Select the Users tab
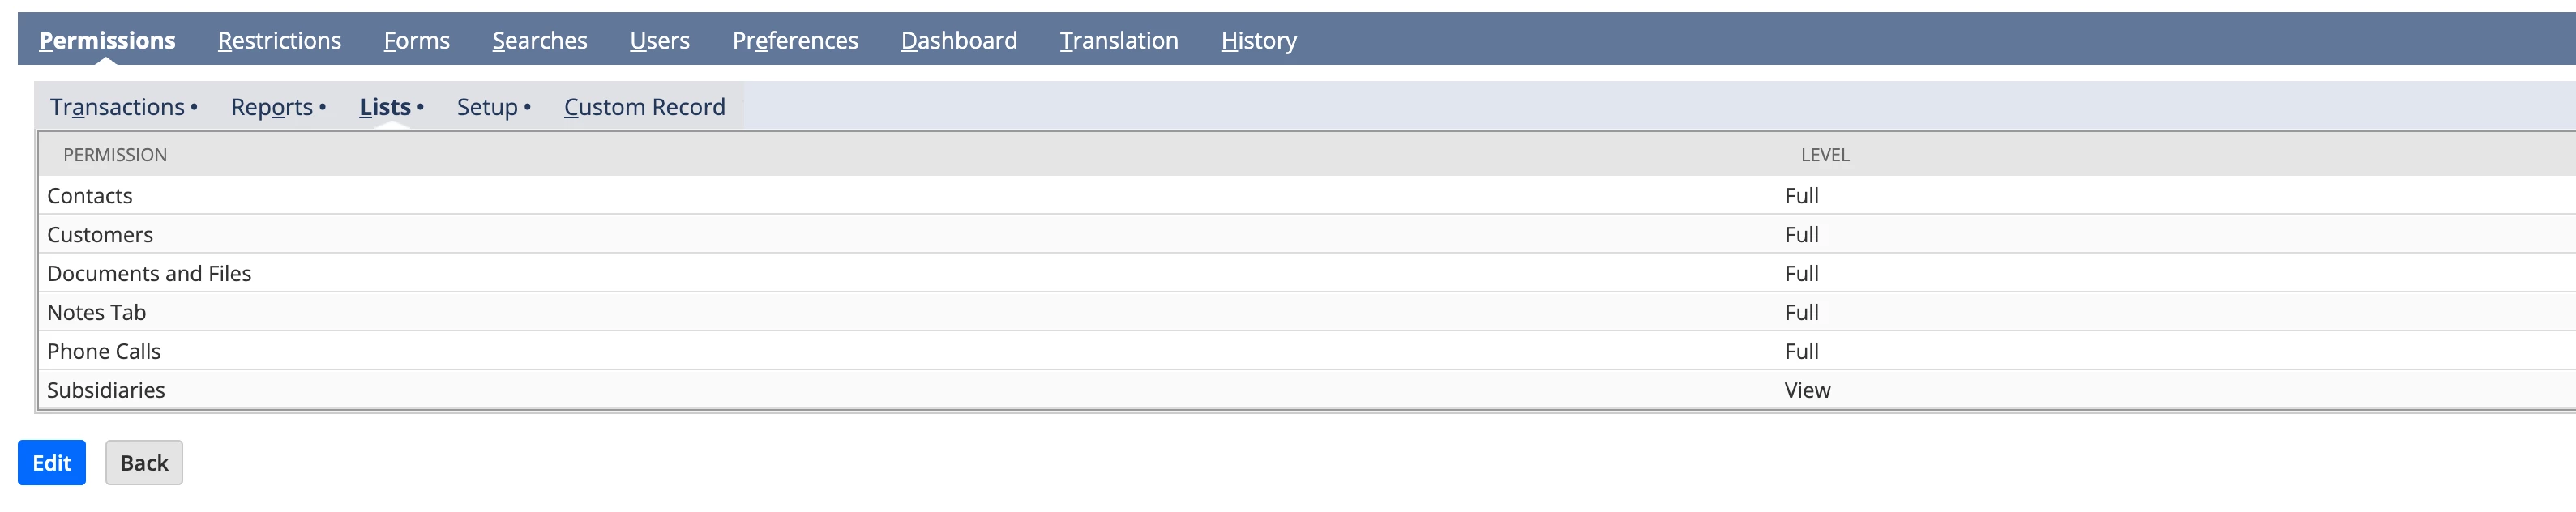Image resolution: width=2576 pixels, height=512 pixels. click(659, 40)
